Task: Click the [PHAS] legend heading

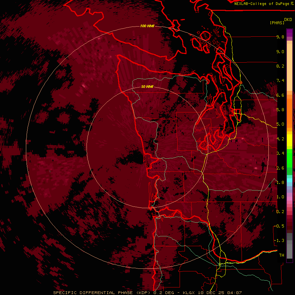Action: pyautogui.click(x=277, y=23)
